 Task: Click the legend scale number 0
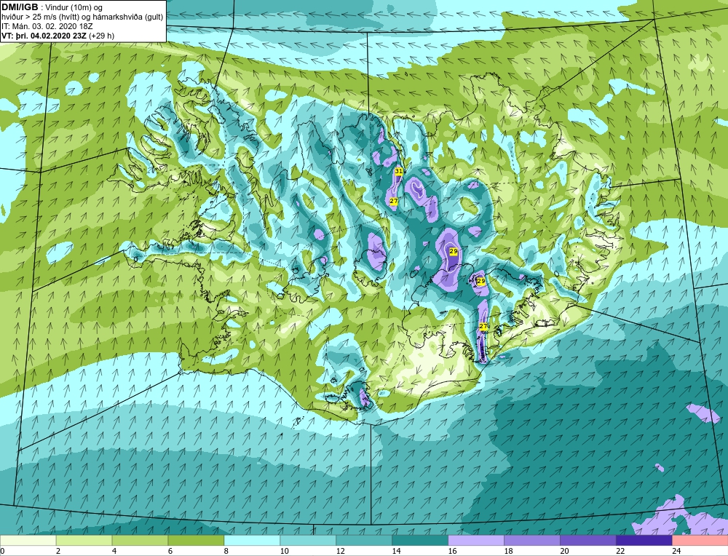pyautogui.click(x=3, y=551)
